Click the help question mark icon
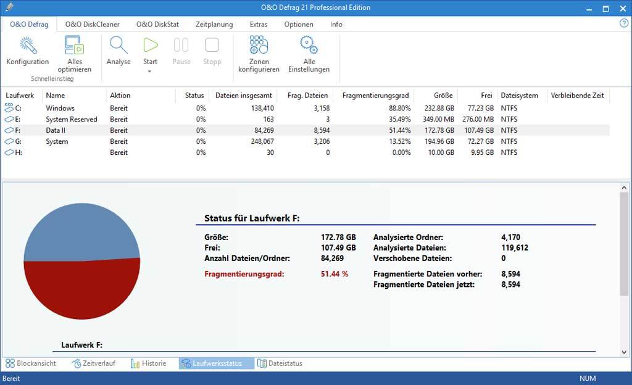Screen dimensions: 632x385 tap(623, 23)
